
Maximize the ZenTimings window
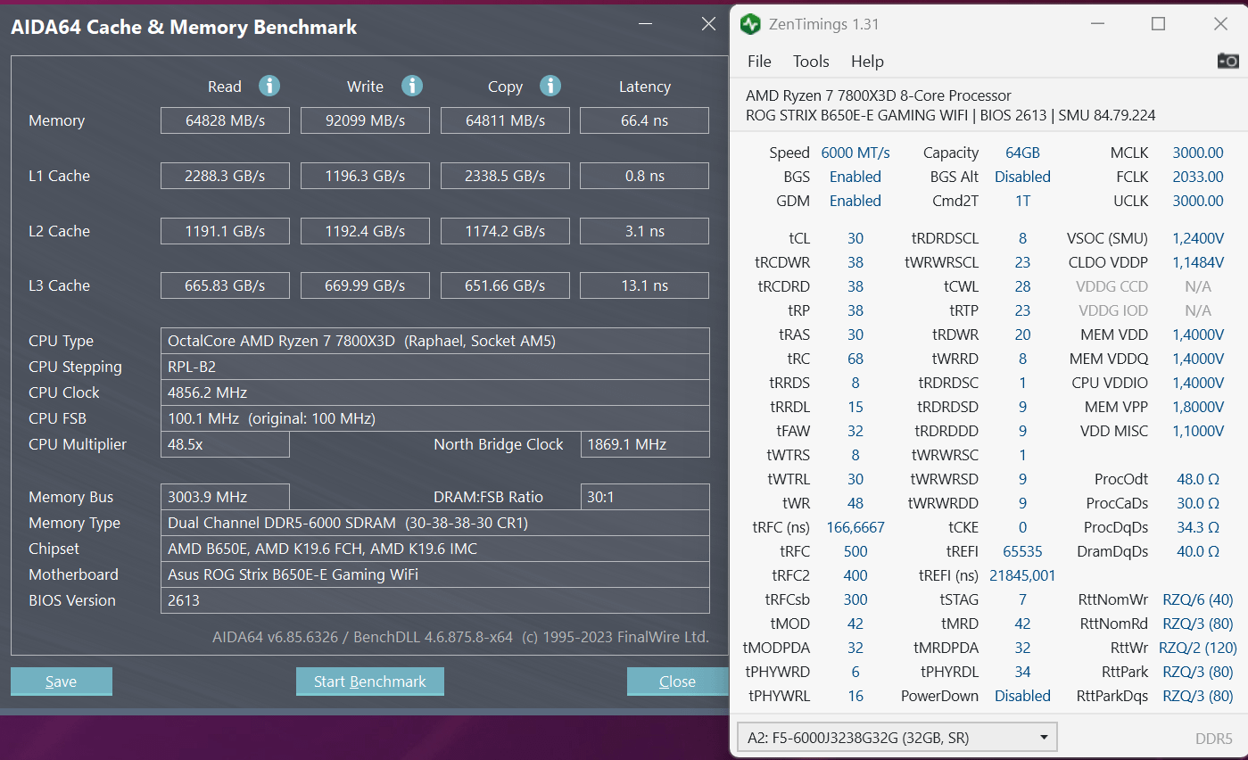[1158, 24]
